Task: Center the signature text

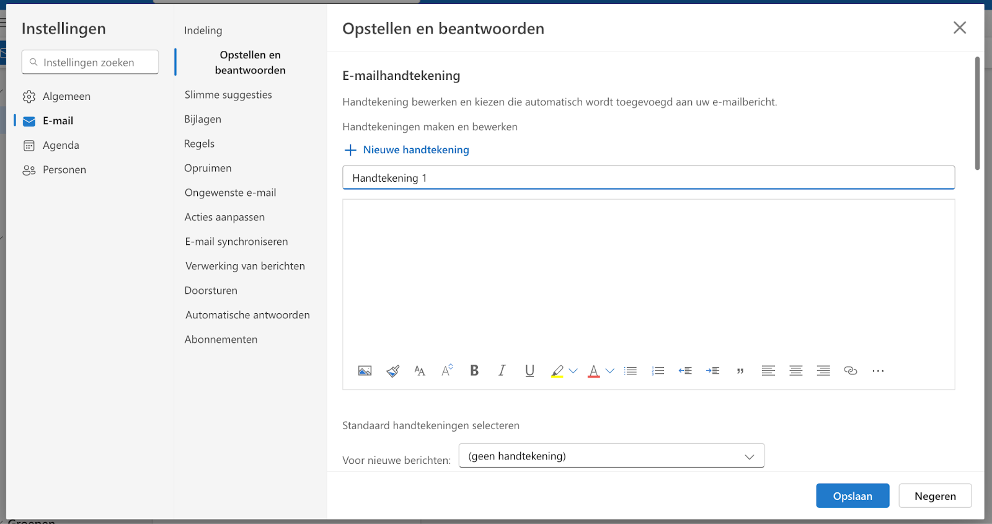Action: pyautogui.click(x=795, y=371)
